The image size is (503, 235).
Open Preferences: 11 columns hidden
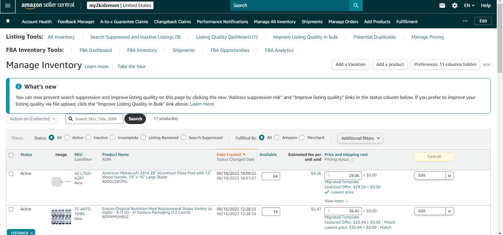click(446, 64)
